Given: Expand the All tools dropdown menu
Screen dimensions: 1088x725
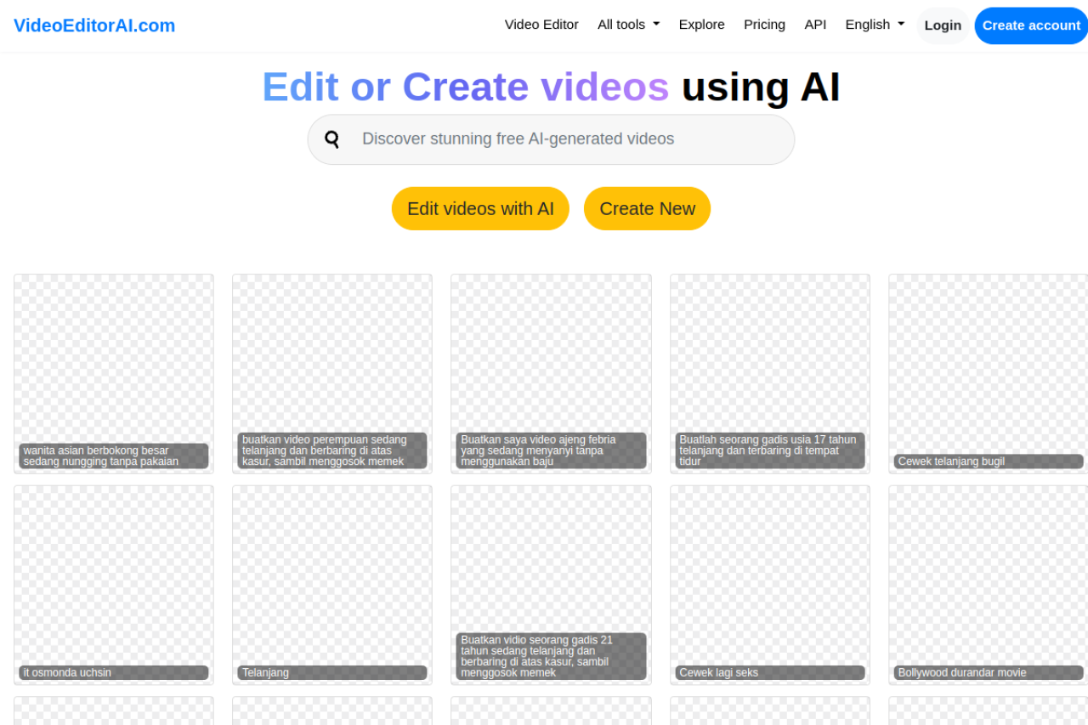Looking at the screenshot, I should pos(628,25).
